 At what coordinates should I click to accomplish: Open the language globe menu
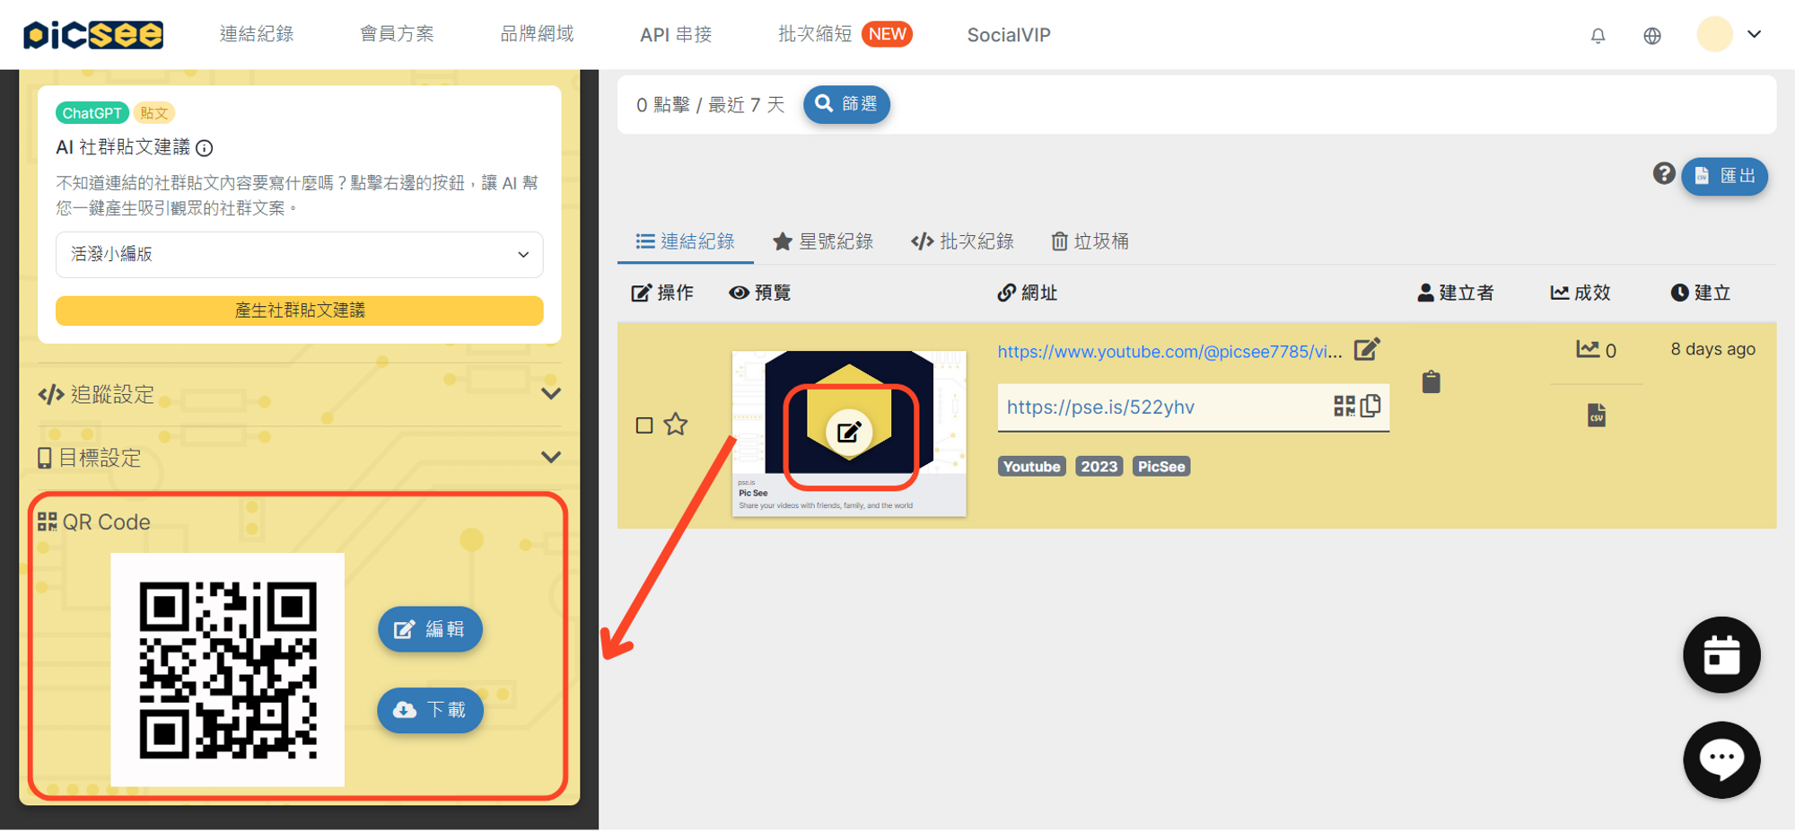point(1652,36)
